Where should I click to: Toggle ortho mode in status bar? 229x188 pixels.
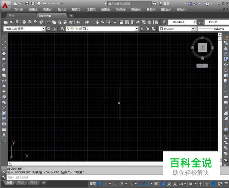(115, 184)
